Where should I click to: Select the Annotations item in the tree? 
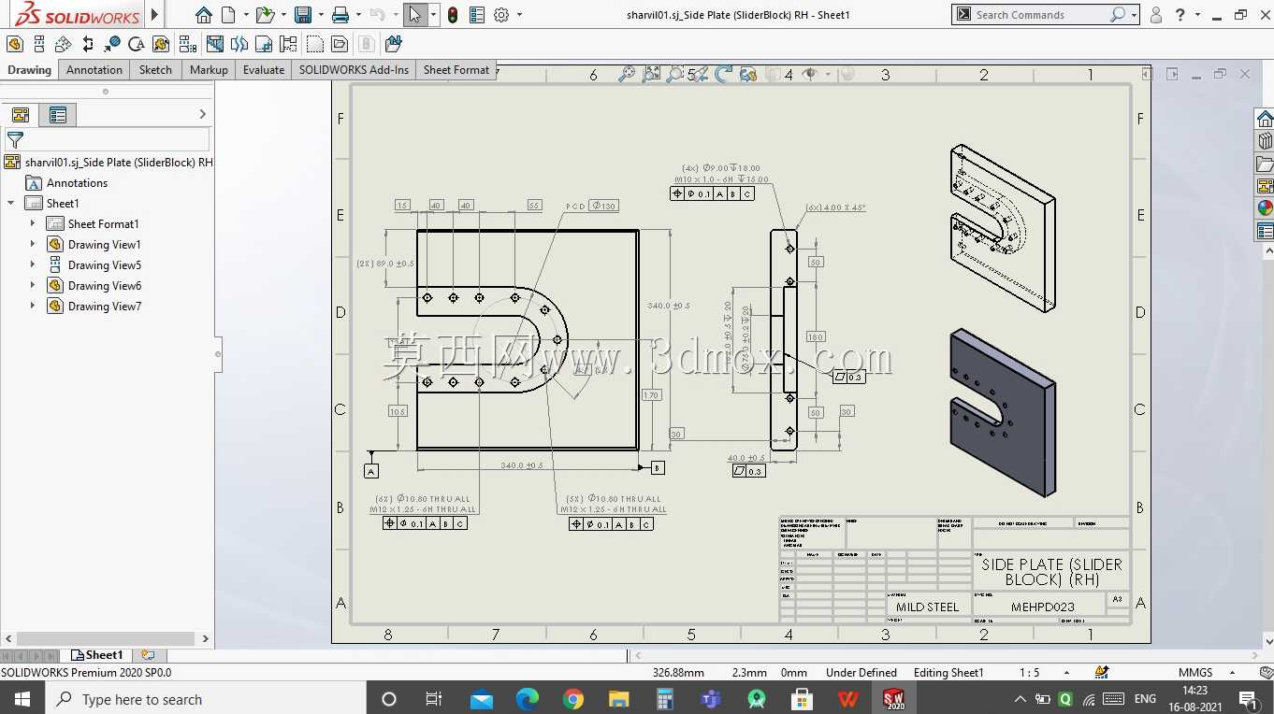77,183
